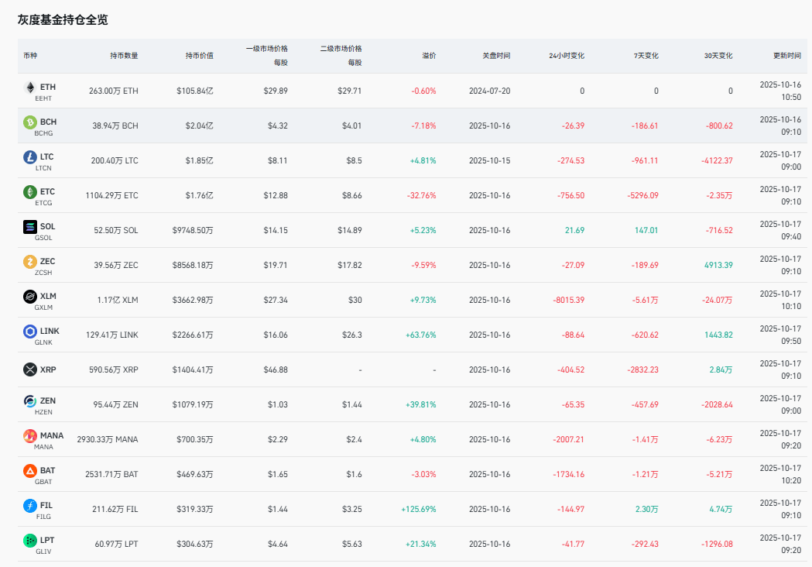The height and width of the screenshot is (567, 812).
Task: Click the 更新时间 column header
Action: pyautogui.click(x=787, y=56)
